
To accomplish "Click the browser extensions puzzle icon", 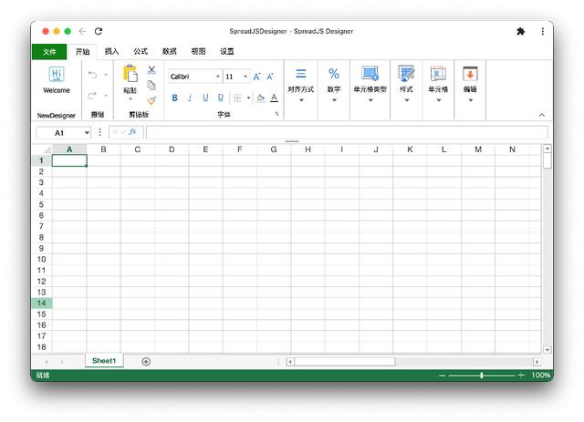I will [520, 31].
